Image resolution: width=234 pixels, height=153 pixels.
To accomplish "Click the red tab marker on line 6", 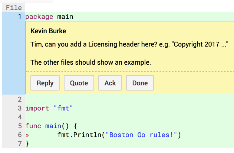I will 27,135.
